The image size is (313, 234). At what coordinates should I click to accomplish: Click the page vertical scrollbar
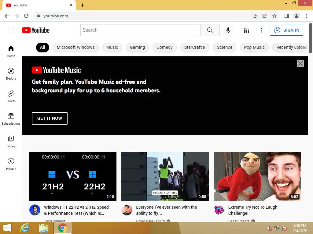(x=311, y=38)
